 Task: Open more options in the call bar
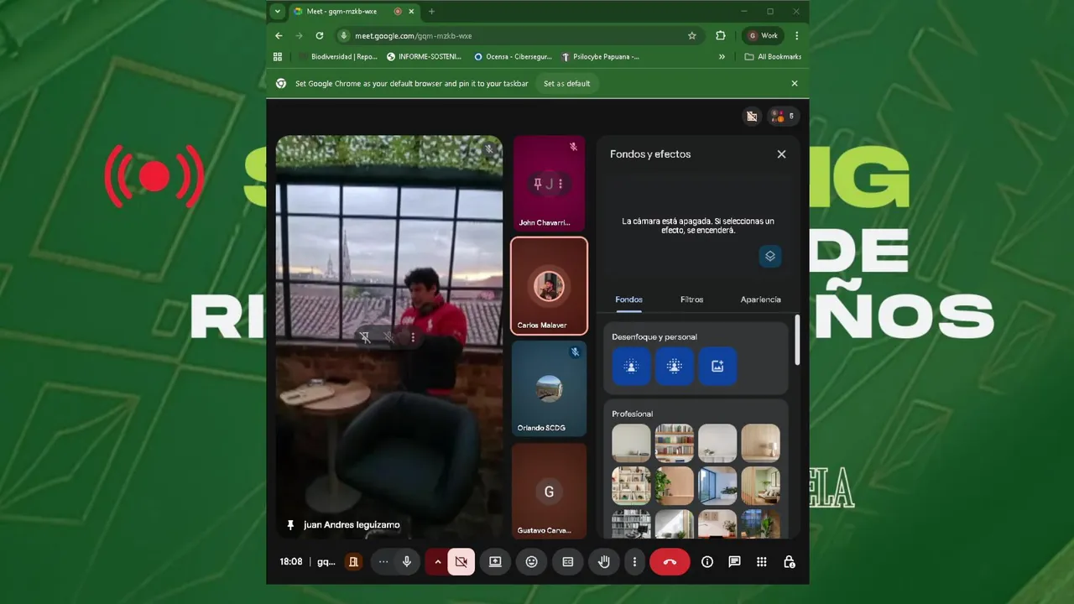point(634,562)
